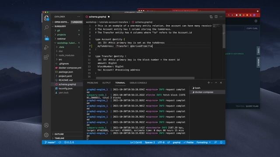The image size is (280, 157).
Task: Click tutorials-account-transfers breadcrumb segment
Action: tap(114, 22)
